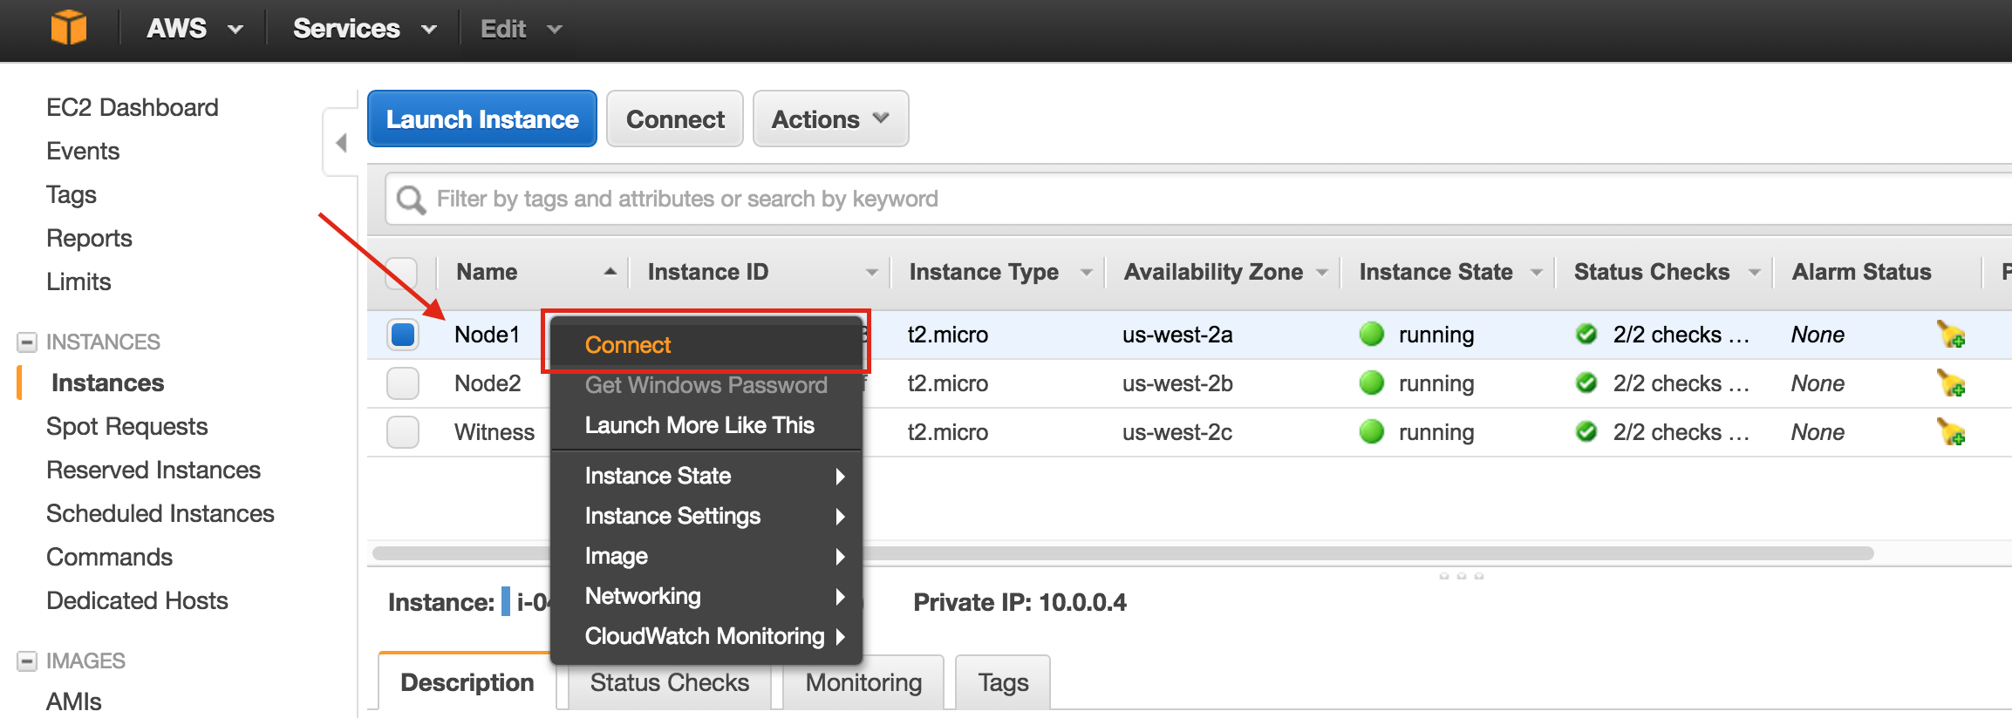Collapse the IMAGES section in sidebar
This screenshot has height=718, width=2012.
click(27, 660)
